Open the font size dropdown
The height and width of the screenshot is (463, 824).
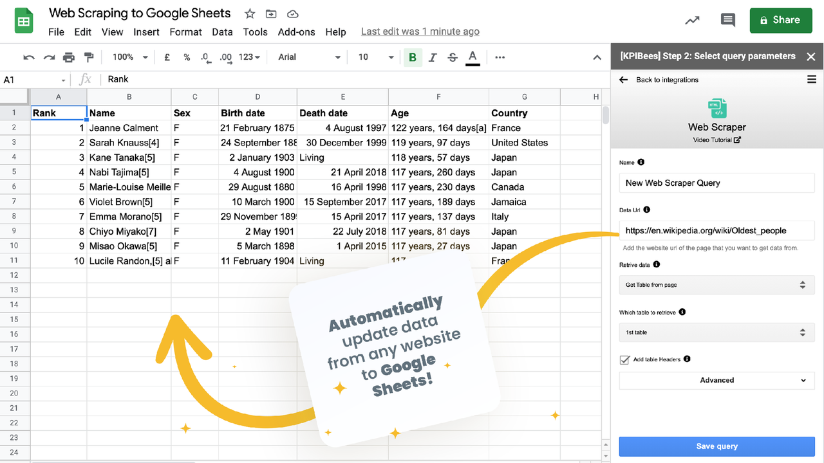pyautogui.click(x=376, y=57)
